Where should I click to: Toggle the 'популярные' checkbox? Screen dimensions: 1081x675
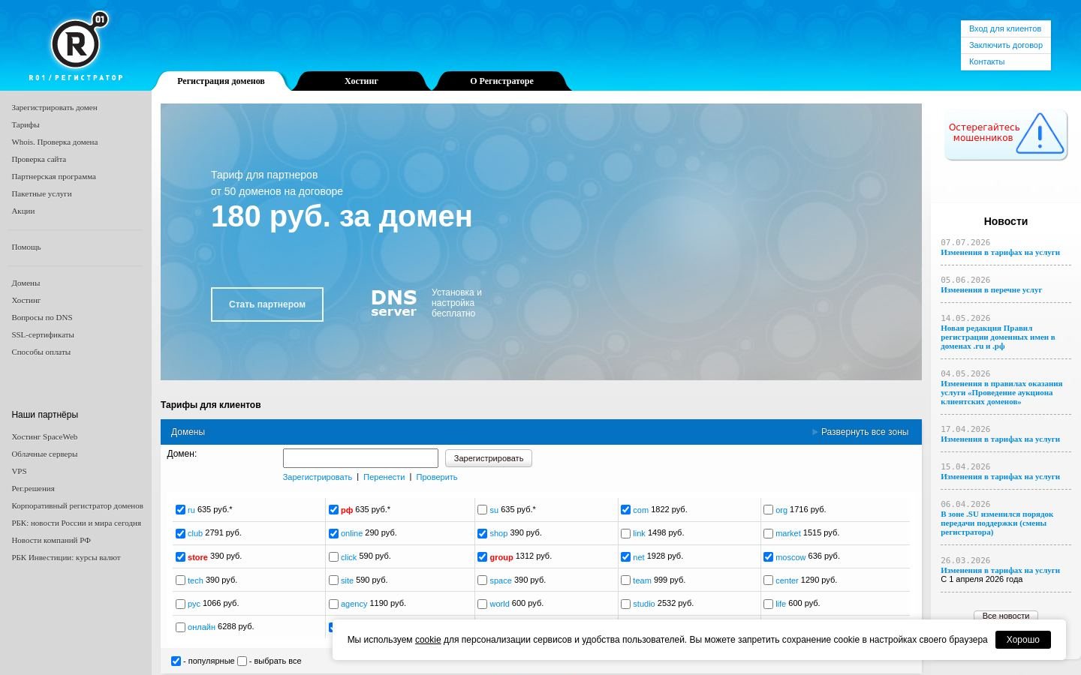click(176, 661)
